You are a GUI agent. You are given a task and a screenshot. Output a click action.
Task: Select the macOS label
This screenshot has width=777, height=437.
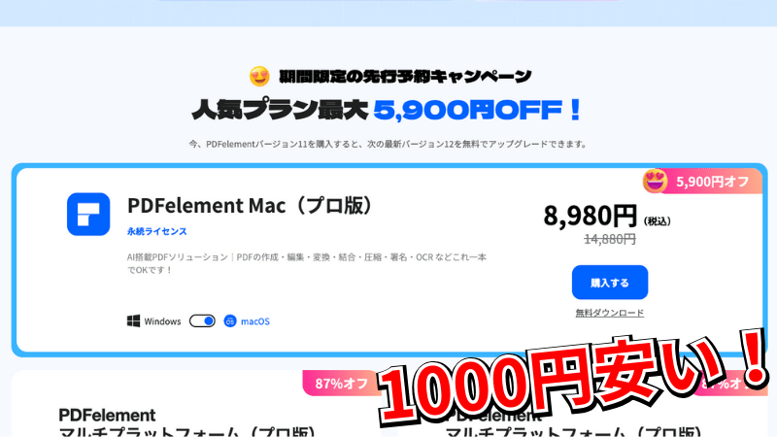coord(255,321)
